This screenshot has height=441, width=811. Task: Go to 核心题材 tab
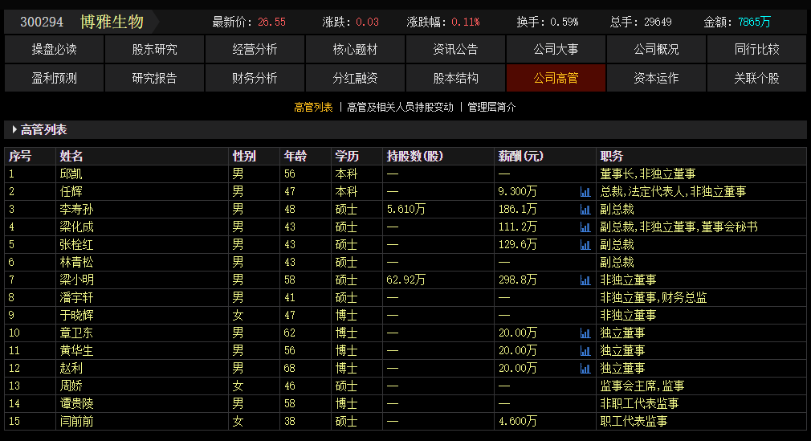356,49
